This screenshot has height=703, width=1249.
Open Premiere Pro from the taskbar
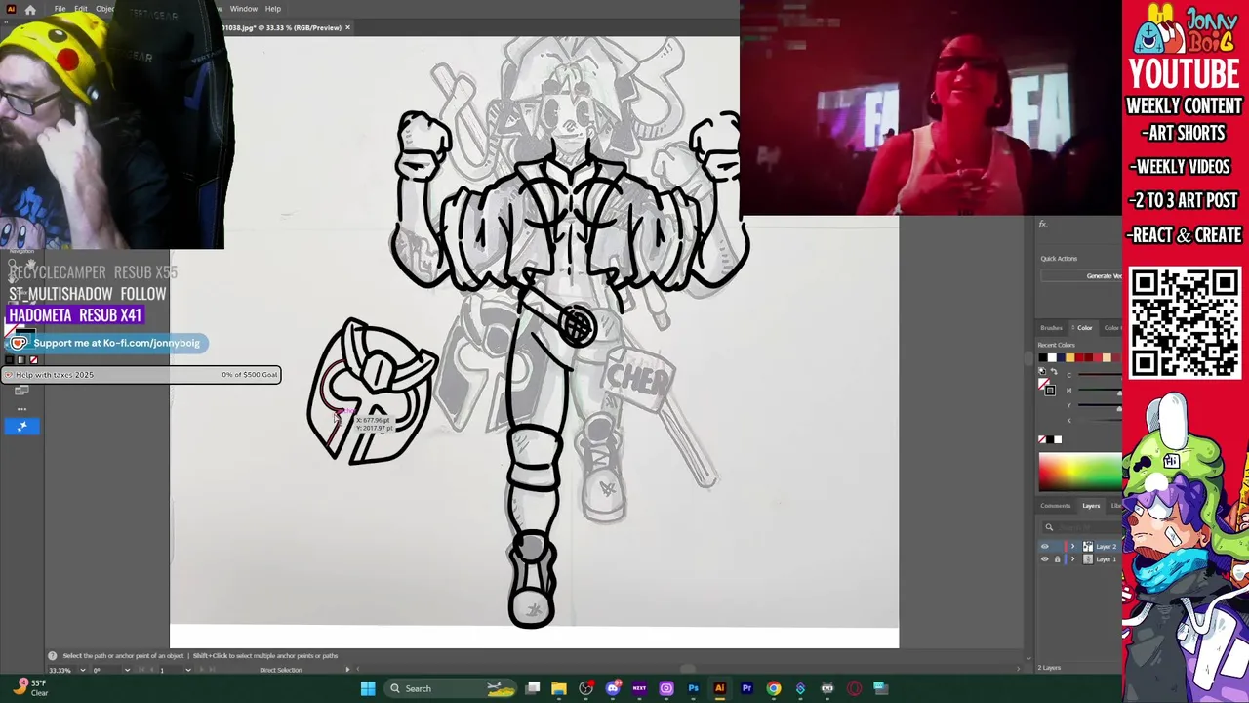coord(746,688)
